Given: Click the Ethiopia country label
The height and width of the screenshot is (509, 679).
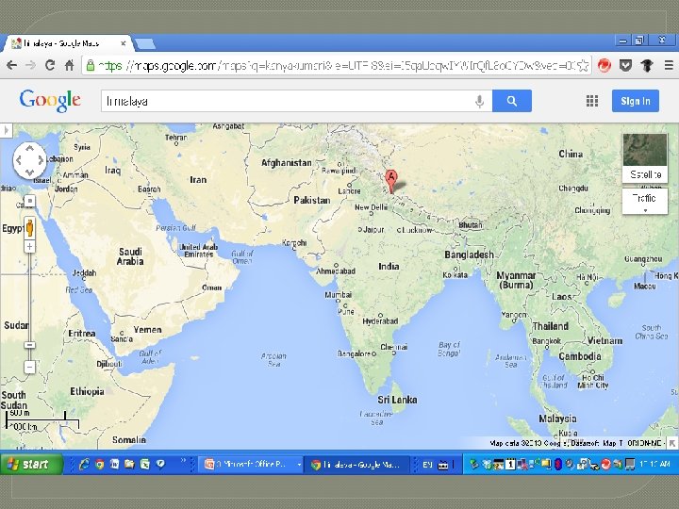Looking at the screenshot, I should 87,391.
